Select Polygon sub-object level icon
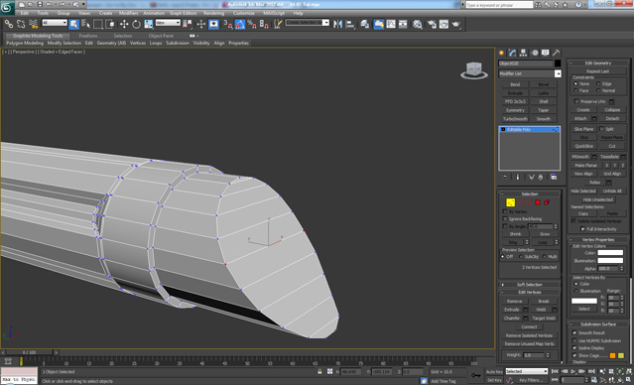634x385 pixels. point(538,202)
